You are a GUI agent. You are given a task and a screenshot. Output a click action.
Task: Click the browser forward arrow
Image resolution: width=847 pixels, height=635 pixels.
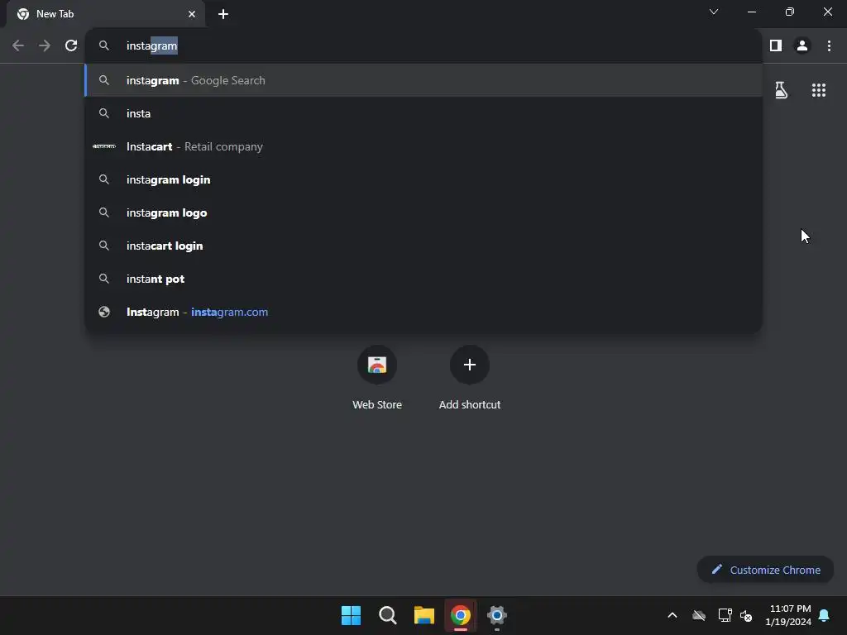pyautogui.click(x=45, y=46)
